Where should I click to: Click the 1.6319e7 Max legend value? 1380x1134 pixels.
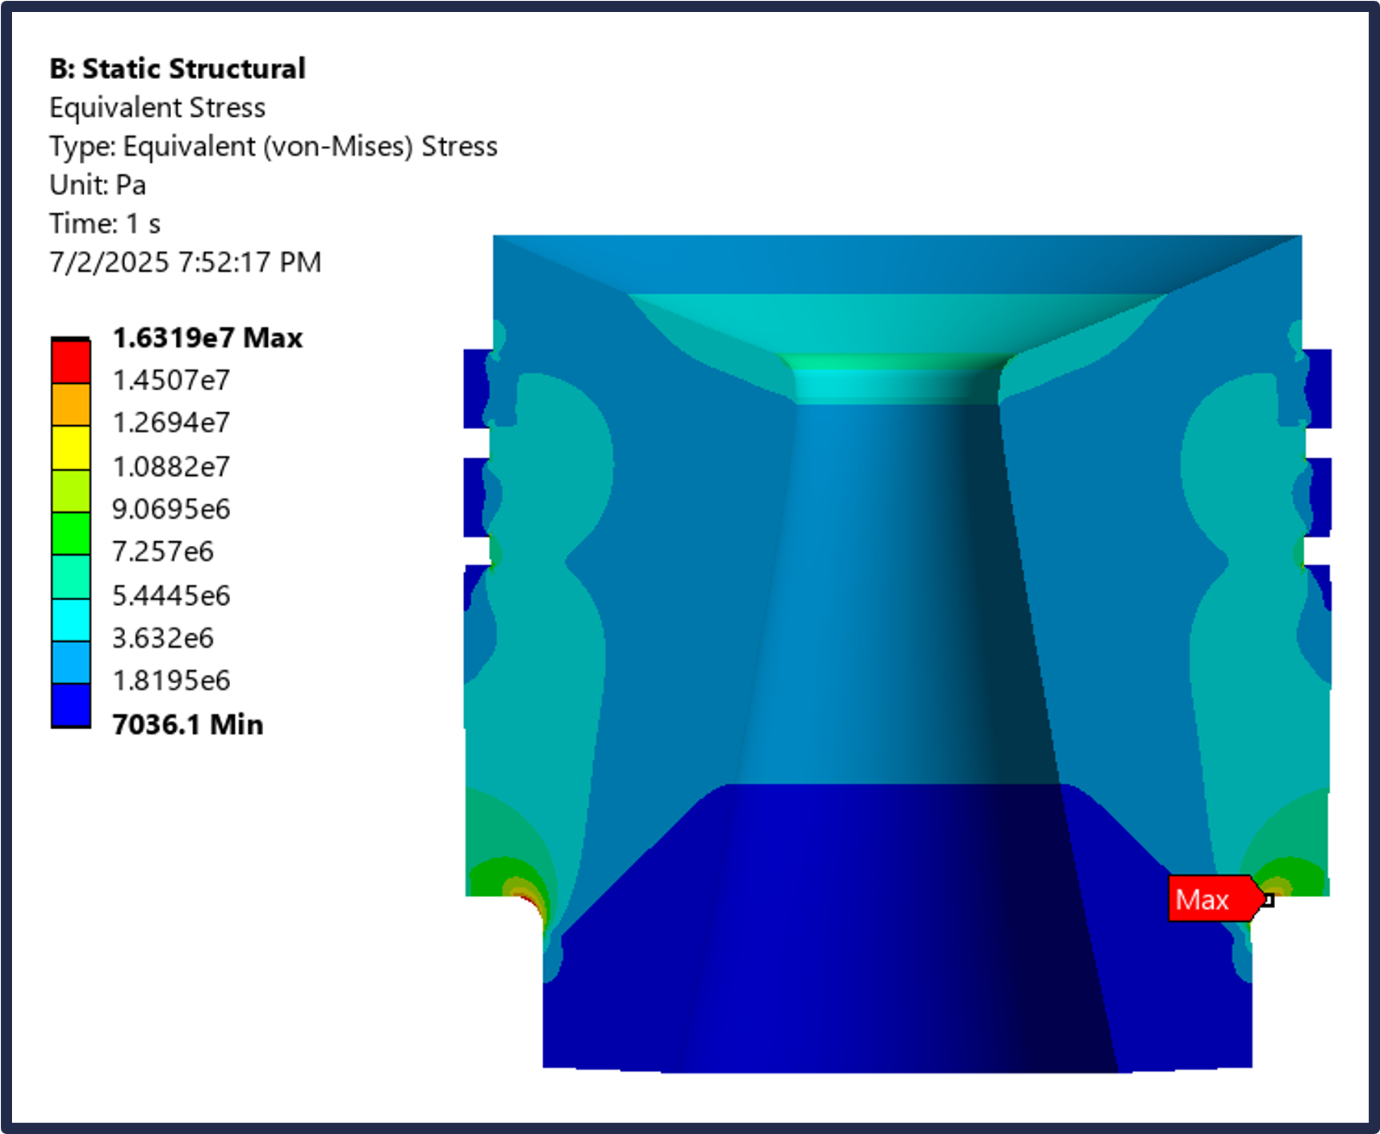coord(207,337)
